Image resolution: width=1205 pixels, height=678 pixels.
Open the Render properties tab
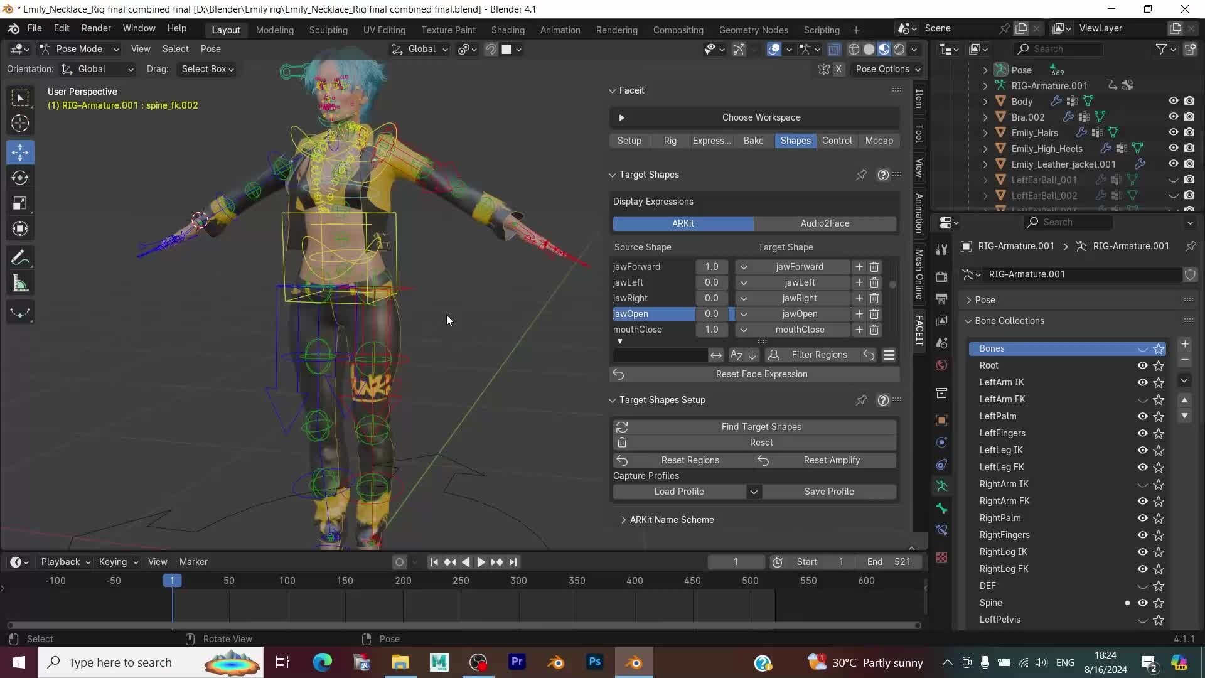click(x=941, y=276)
